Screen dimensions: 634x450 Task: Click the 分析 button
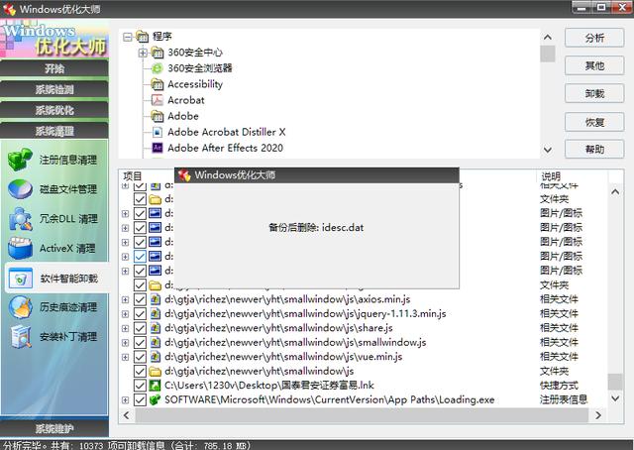(x=594, y=38)
